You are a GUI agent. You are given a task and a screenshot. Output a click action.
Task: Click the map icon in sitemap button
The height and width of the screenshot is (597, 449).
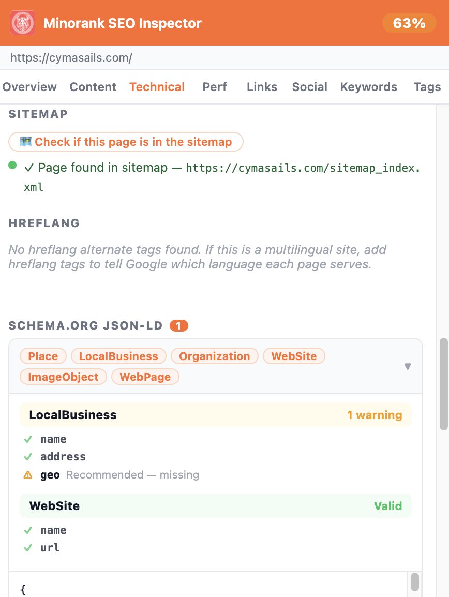25,141
